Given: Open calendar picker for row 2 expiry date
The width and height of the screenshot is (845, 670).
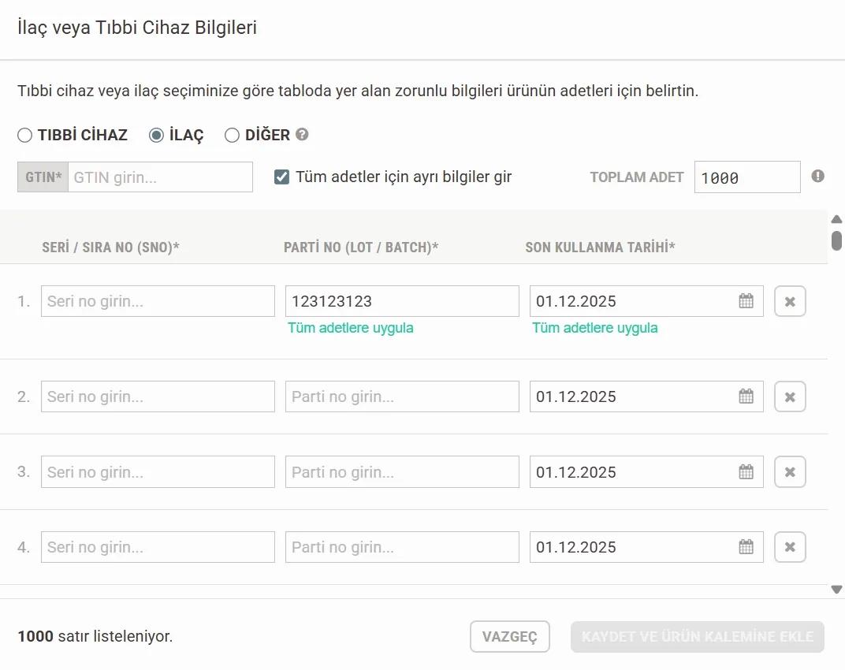Looking at the screenshot, I should [x=746, y=396].
